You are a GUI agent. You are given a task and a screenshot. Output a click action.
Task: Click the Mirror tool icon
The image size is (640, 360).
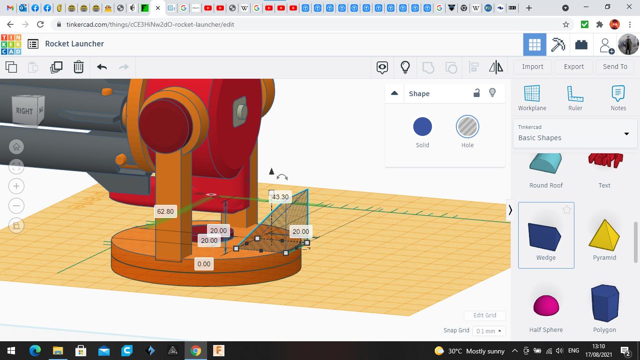click(x=496, y=67)
